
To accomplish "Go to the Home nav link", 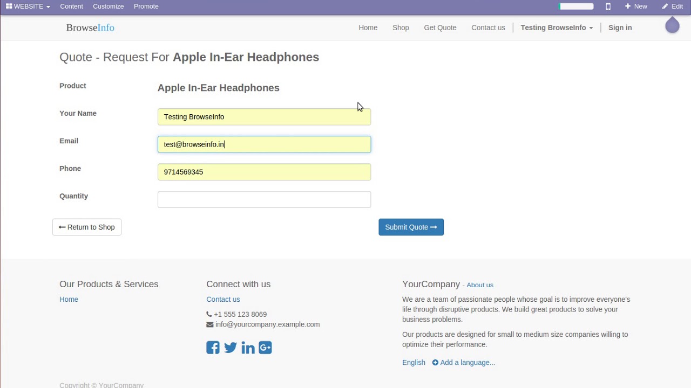I will (368, 27).
